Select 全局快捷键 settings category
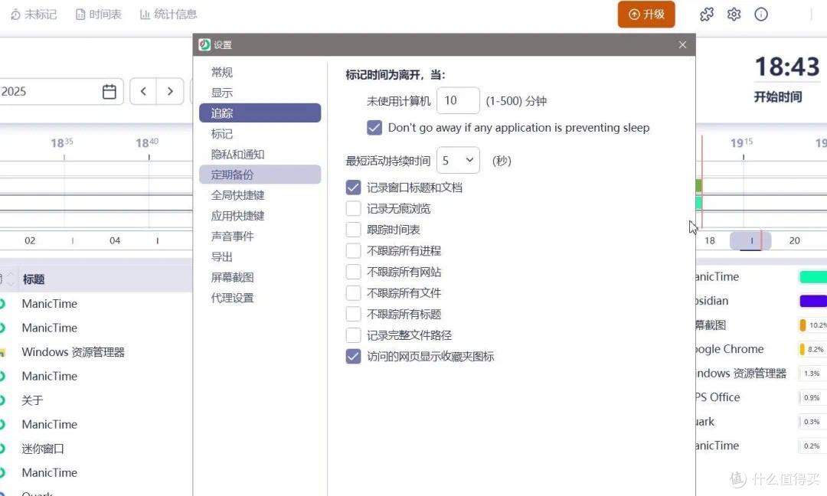Image resolution: width=827 pixels, height=496 pixels. 260,195
